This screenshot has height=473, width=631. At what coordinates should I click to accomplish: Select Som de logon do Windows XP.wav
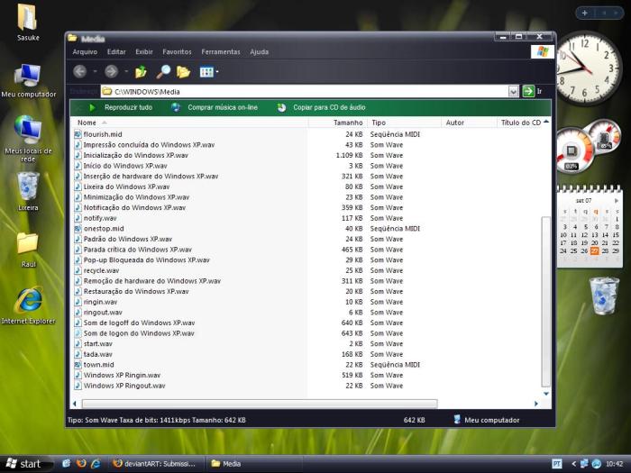coord(134,333)
